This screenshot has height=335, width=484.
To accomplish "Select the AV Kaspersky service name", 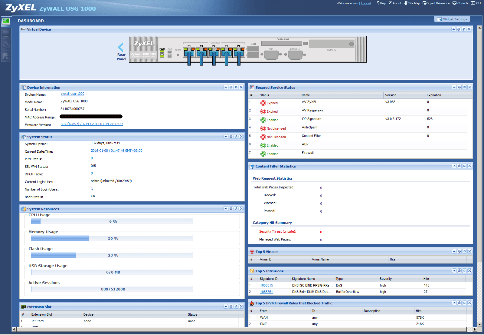I will (x=312, y=111).
